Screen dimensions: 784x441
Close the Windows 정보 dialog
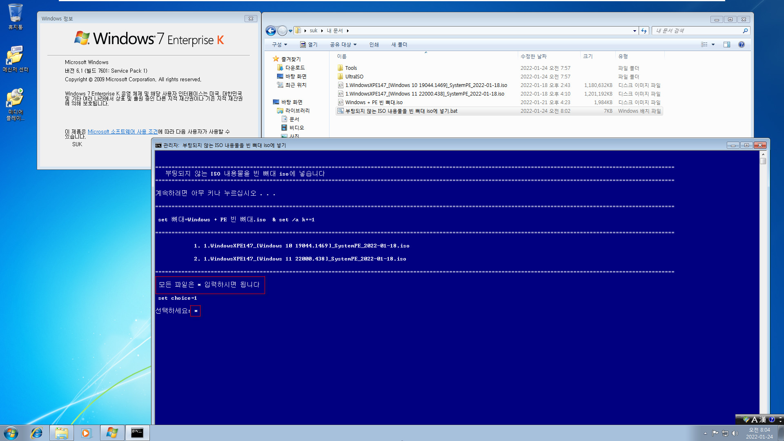coord(251,18)
